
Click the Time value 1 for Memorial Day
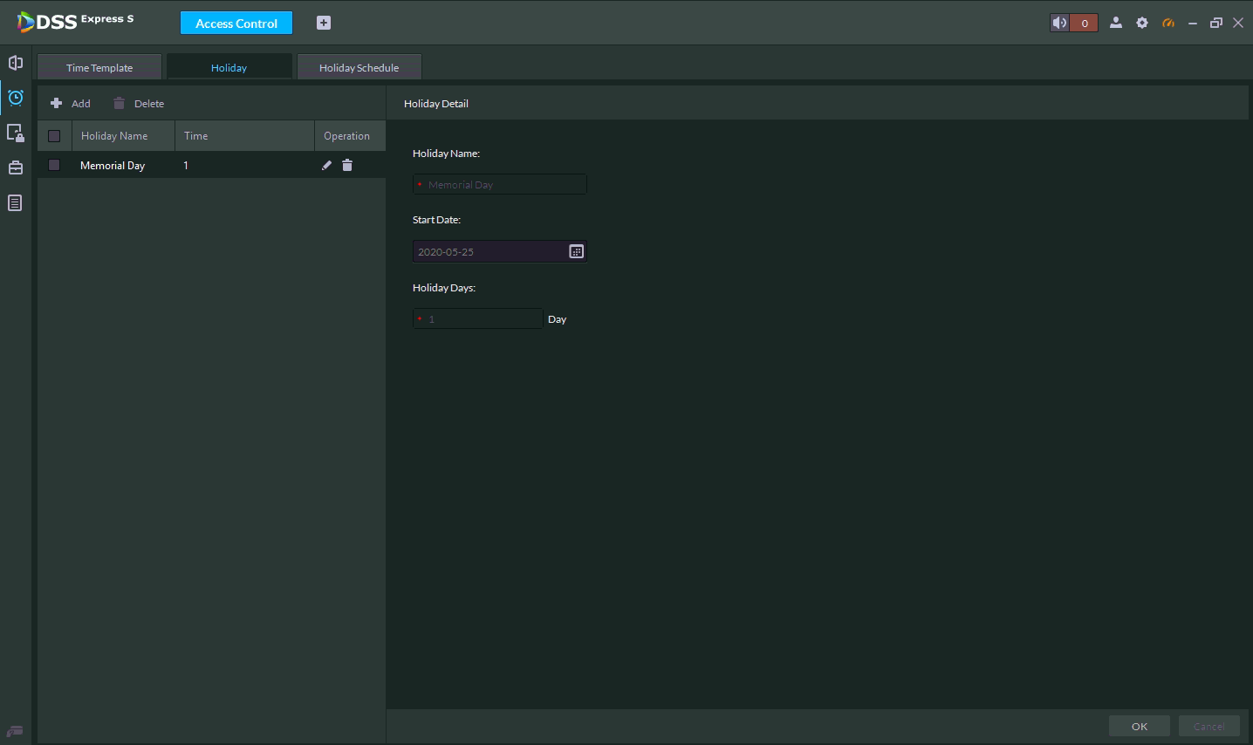(186, 165)
